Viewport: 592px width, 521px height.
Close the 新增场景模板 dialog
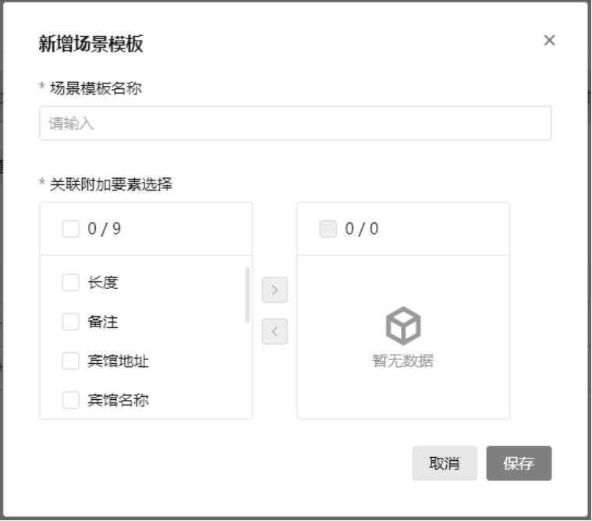(x=549, y=41)
